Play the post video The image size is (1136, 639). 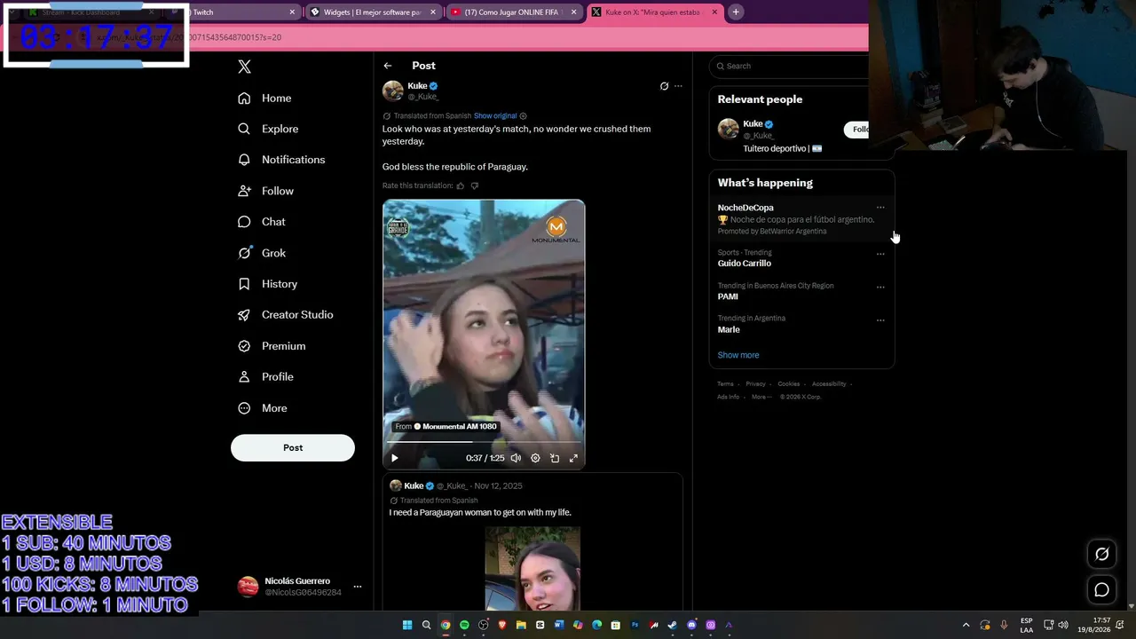click(x=395, y=458)
